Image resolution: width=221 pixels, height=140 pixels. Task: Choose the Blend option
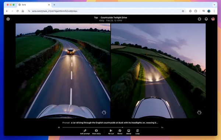(129, 132)
